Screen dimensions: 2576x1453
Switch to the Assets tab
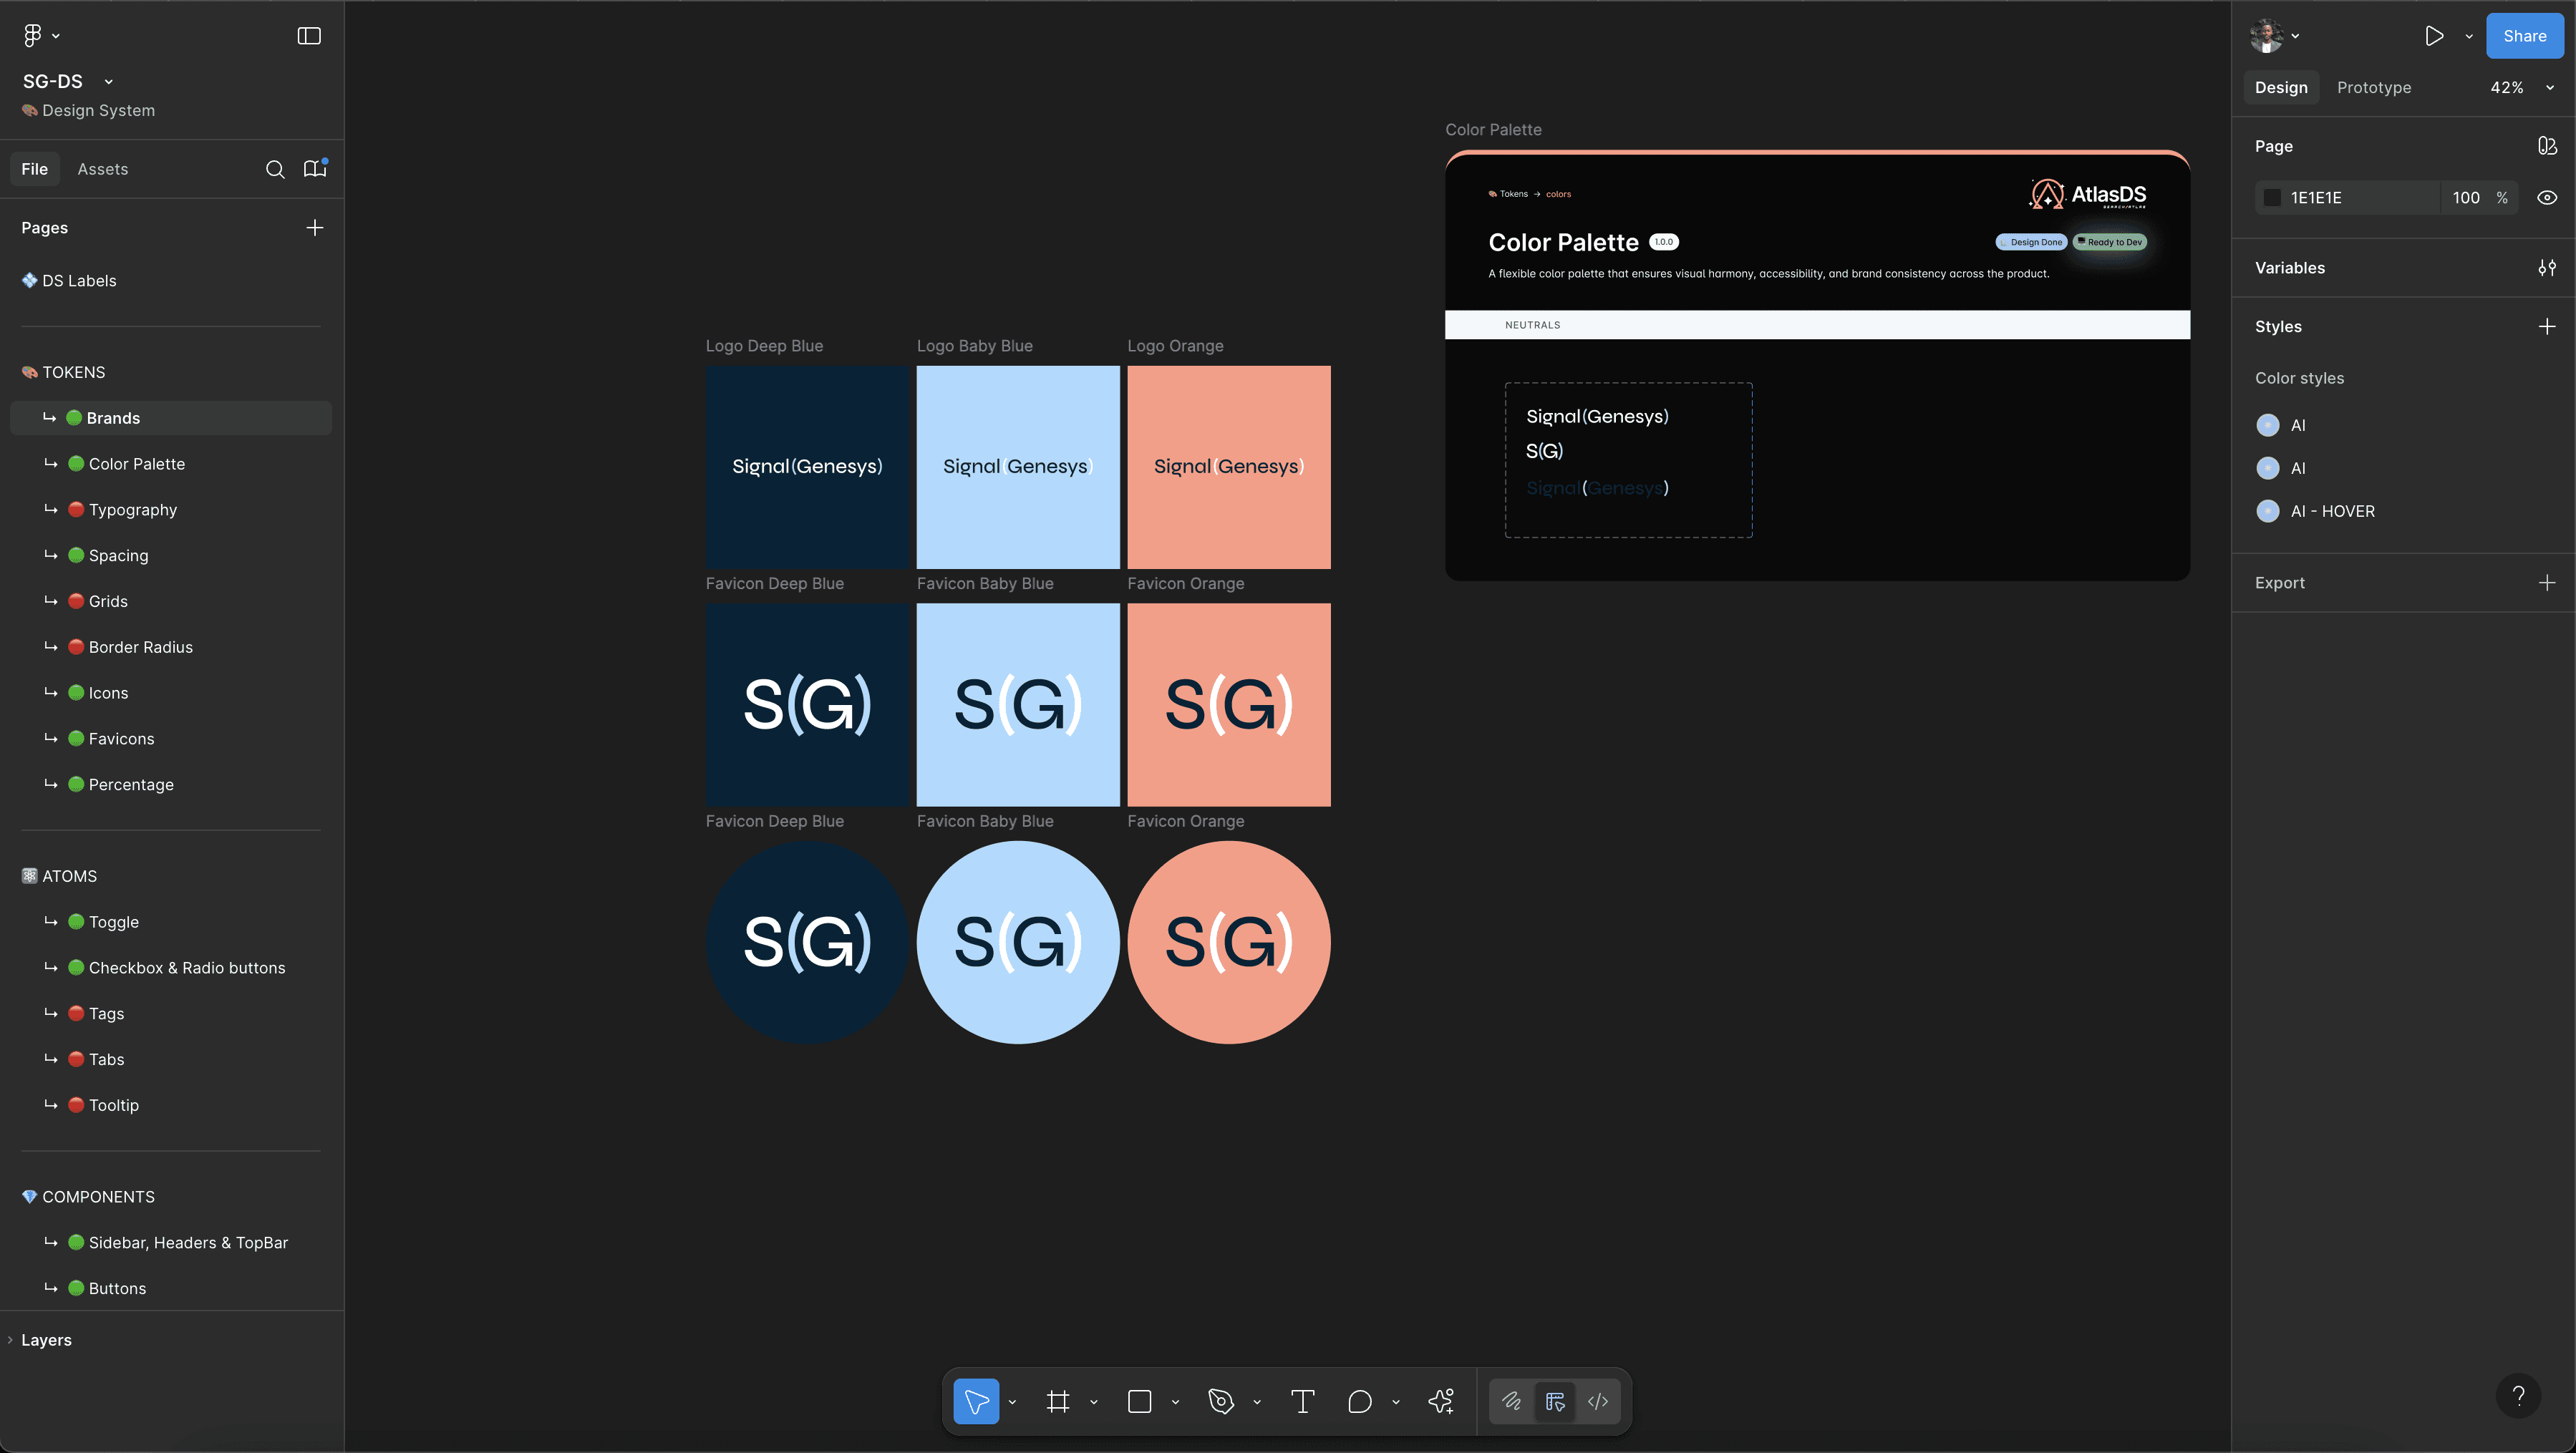[x=103, y=169]
